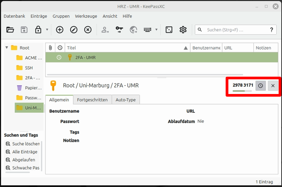Switch to the Fortgeschritten tab
Screen dimensions: 282x187
click(92, 100)
